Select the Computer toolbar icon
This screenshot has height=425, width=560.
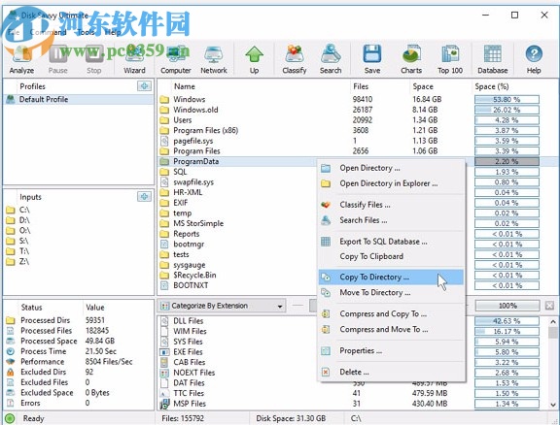(176, 59)
